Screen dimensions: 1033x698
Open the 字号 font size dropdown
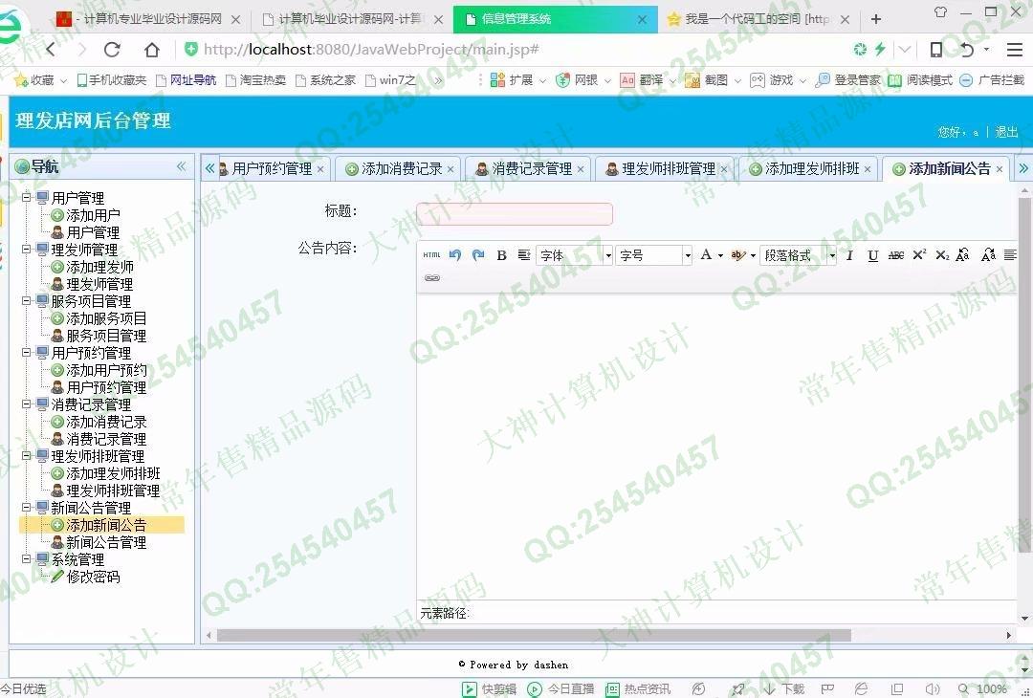653,255
